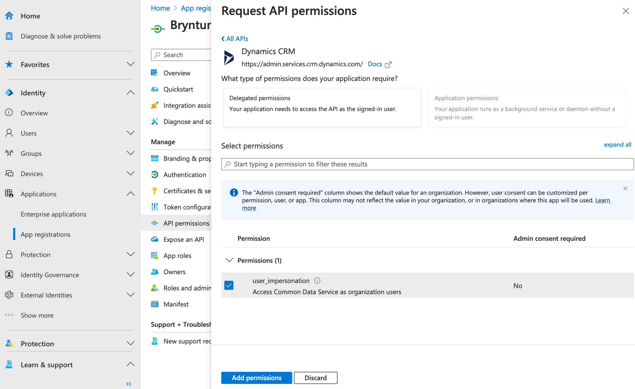Click the Protection lock icon
Viewport: 635px width, 389px height.
click(x=9, y=254)
